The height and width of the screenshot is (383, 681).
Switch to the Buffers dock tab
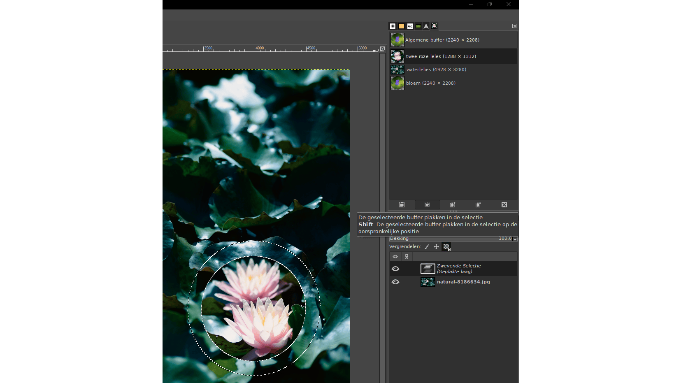click(434, 26)
